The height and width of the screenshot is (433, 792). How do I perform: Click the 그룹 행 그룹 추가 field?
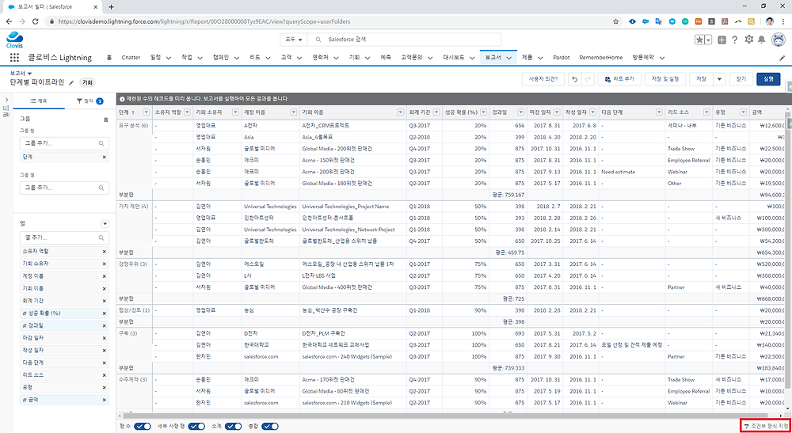(64, 143)
